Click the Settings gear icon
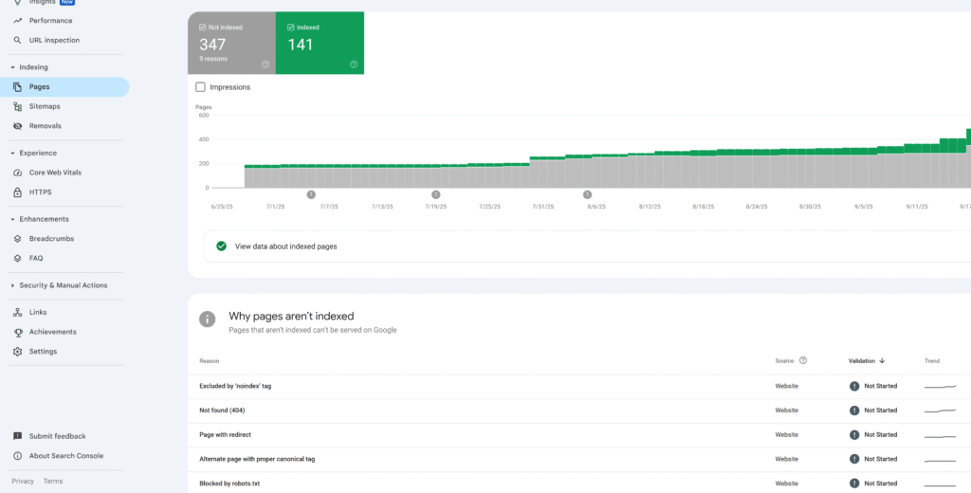Screen dimensions: 971x493 [x=17, y=352]
